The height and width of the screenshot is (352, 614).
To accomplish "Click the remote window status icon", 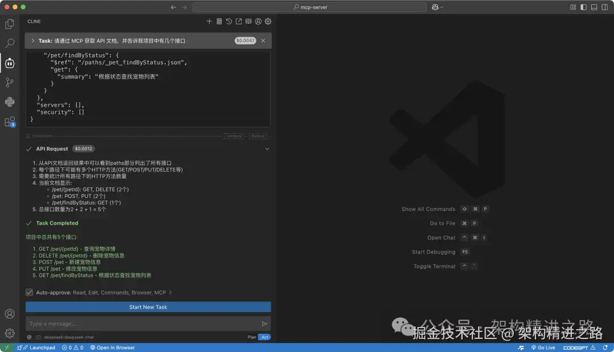I will (7, 347).
